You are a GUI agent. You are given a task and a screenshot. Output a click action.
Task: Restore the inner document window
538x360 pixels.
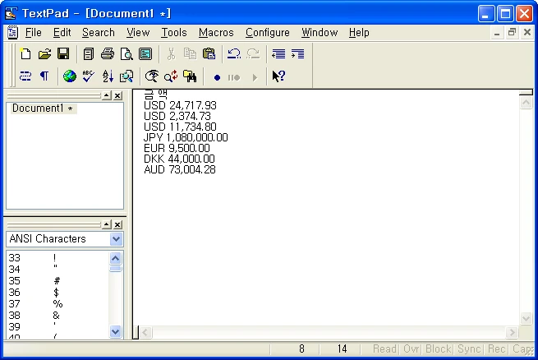pos(512,33)
